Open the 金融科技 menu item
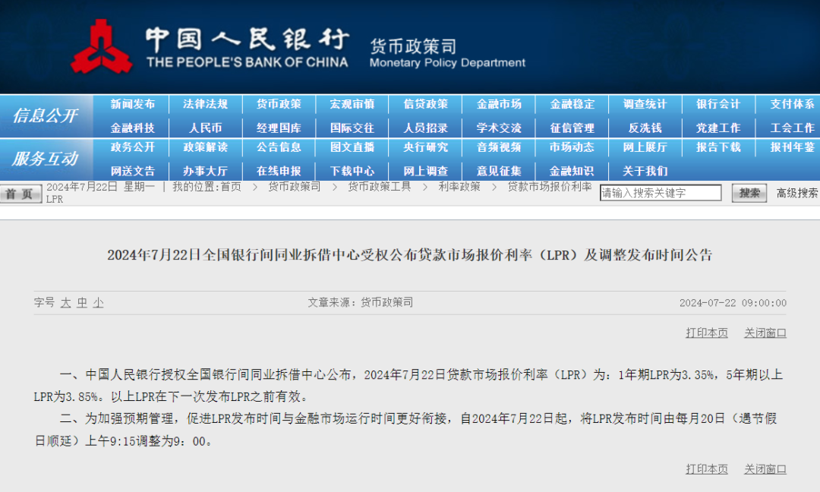The image size is (820, 492). [132, 128]
